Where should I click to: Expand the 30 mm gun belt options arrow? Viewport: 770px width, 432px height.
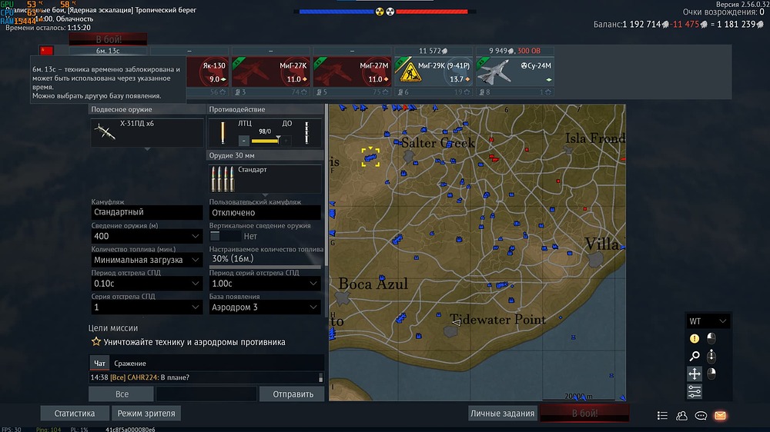tap(265, 194)
